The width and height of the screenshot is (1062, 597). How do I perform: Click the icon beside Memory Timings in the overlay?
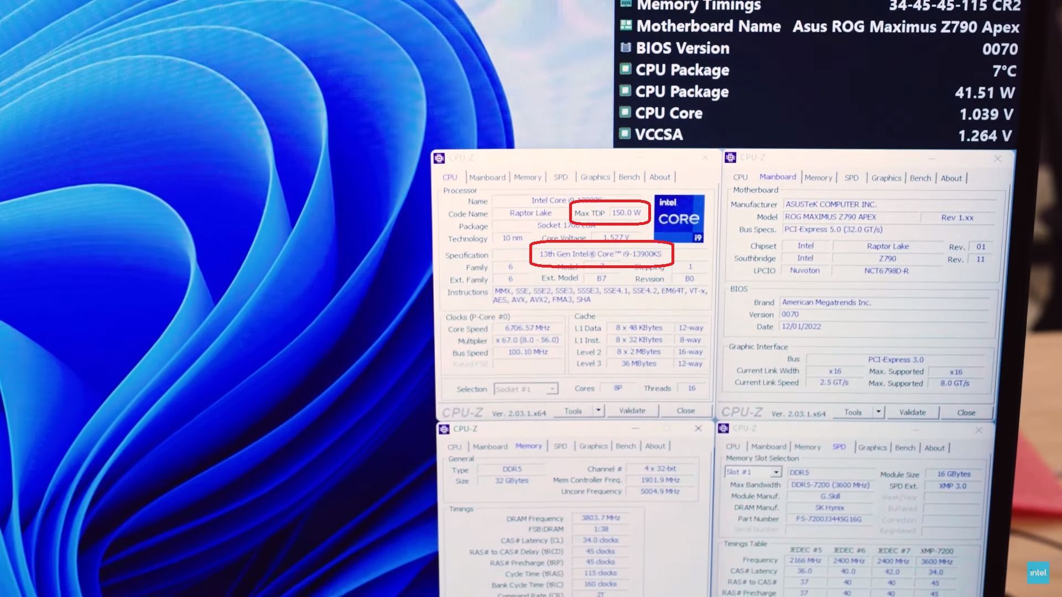click(626, 4)
